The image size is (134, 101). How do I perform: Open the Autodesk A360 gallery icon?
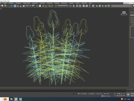109,6
